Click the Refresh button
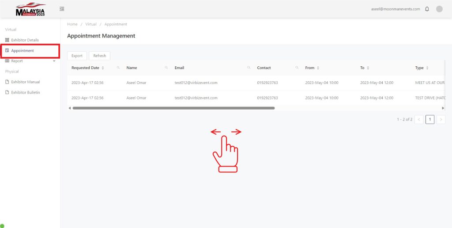Screen dimensions: 452x228 (x=99, y=56)
